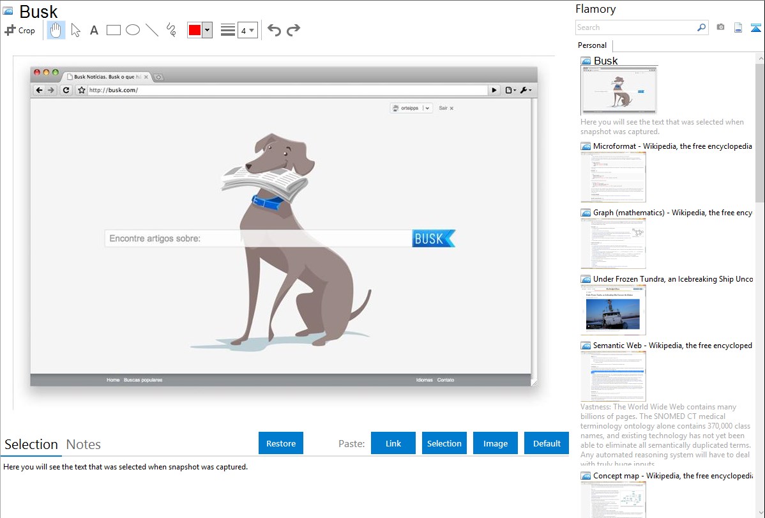Switch to the Notes tab

point(84,445)
